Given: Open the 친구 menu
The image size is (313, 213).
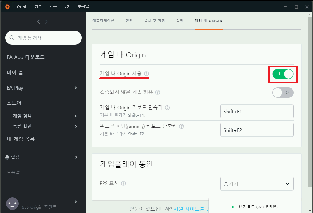Looking at the screenshot, I should tap(53, 7).
